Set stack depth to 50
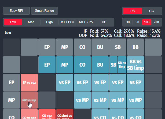165x119 pixels. click(x=137, y=22)
